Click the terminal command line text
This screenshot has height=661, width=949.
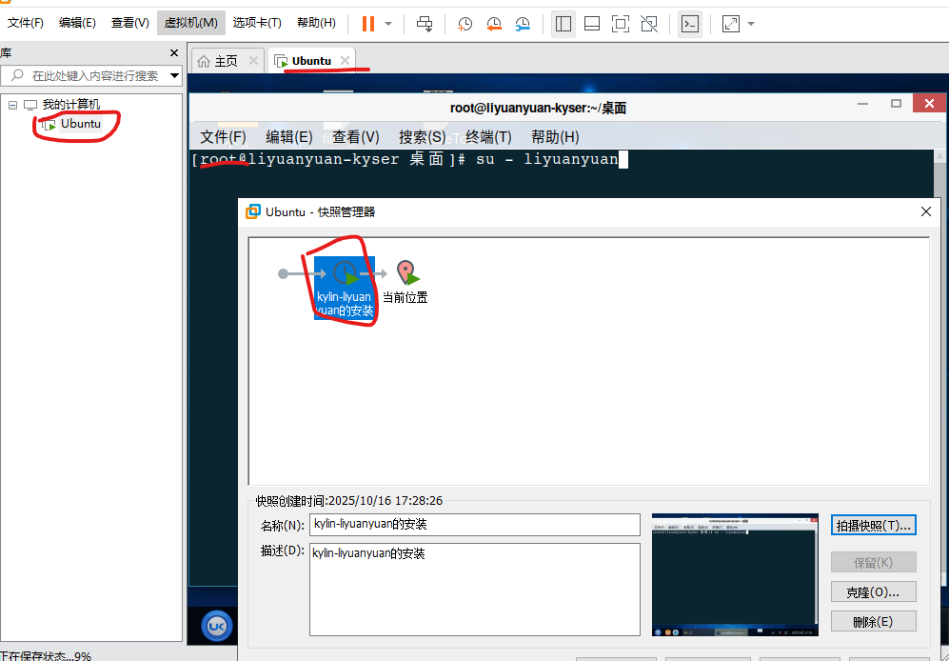pyautogui.click(x=409, y=159)
